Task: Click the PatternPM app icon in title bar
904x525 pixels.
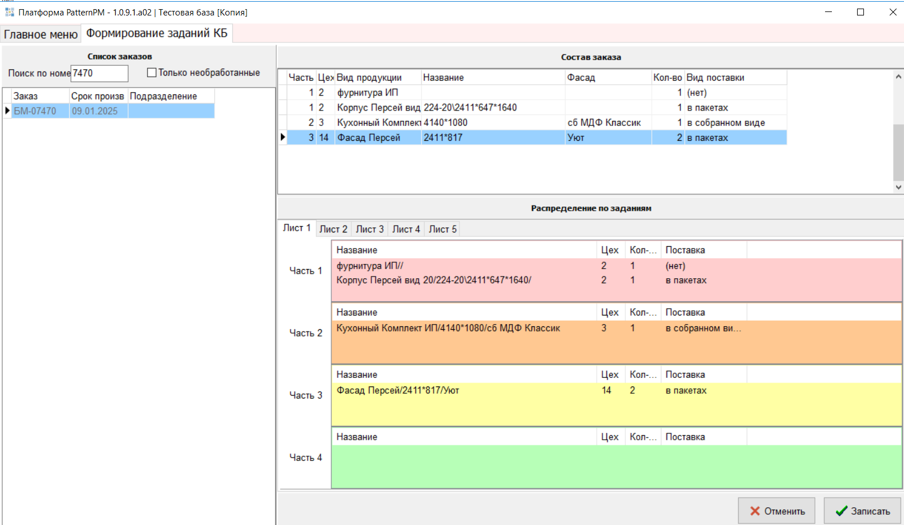Action: pyautogui.click(x=9, y=12)
